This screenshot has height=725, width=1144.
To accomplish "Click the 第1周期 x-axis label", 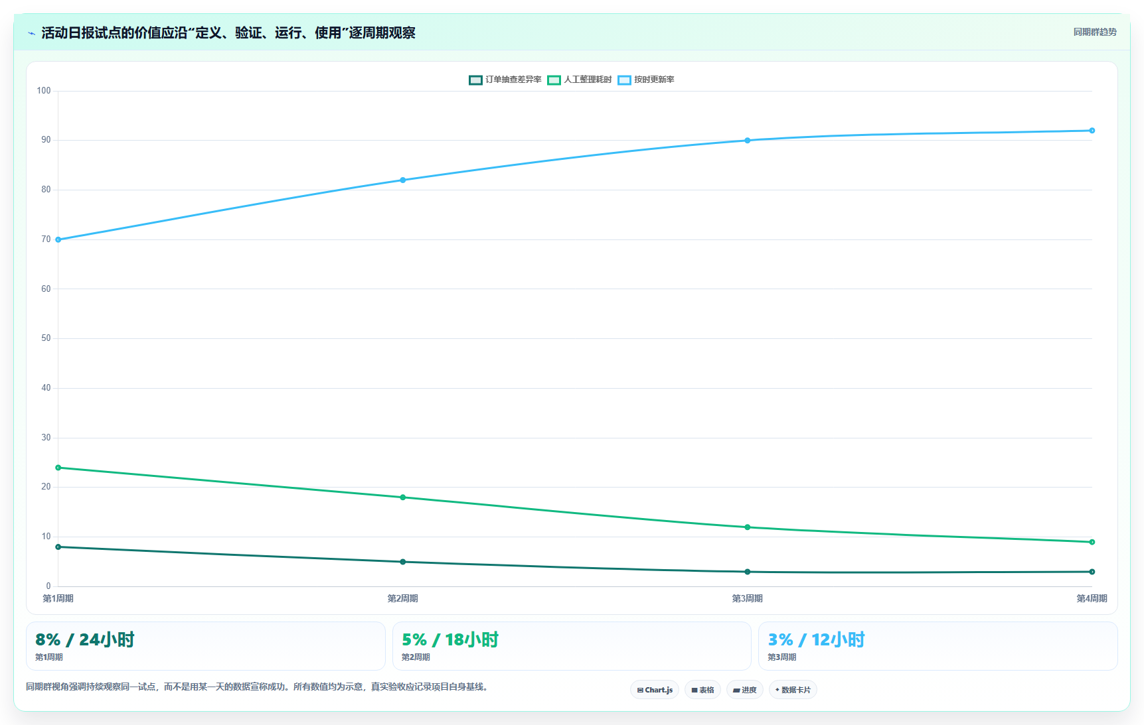I will click(x=58, y=598).
